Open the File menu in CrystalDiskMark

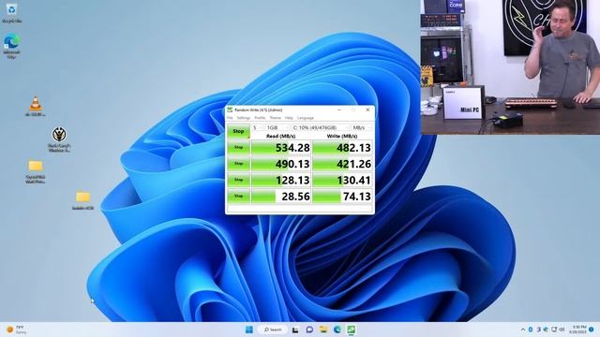[x=230, y=118]
